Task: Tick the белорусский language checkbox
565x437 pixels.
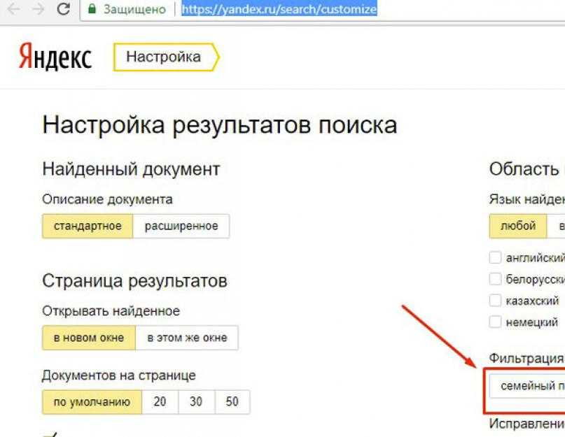Action: (495, 279)
